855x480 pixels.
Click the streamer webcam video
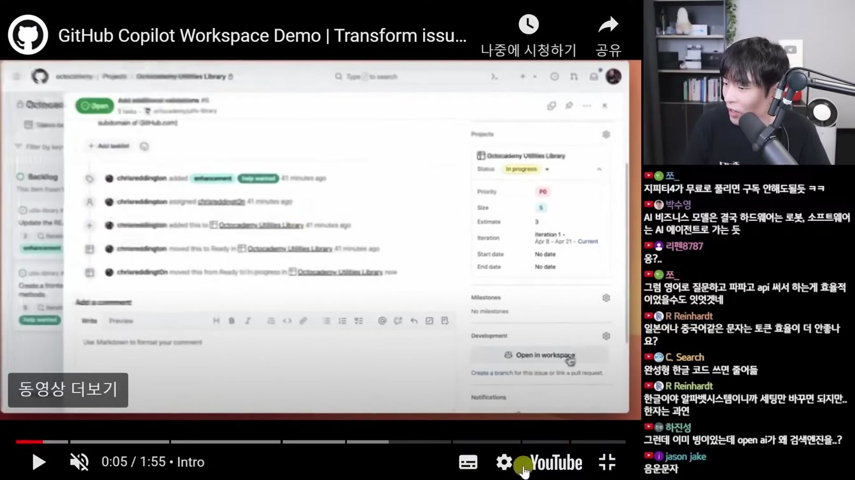(x=749, y=83)
